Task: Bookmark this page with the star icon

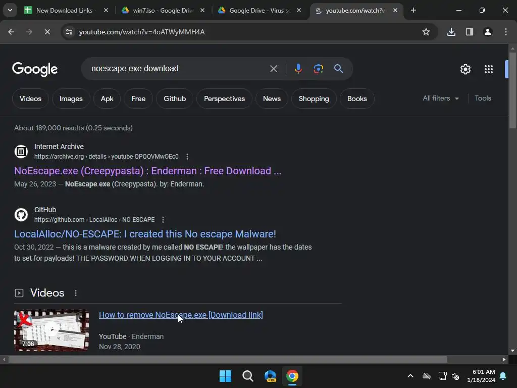Action: click(426, 32)
